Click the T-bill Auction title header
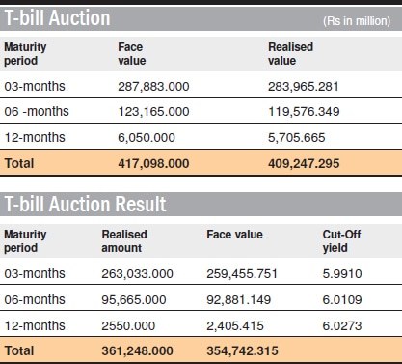 click(x=57, y=17)
